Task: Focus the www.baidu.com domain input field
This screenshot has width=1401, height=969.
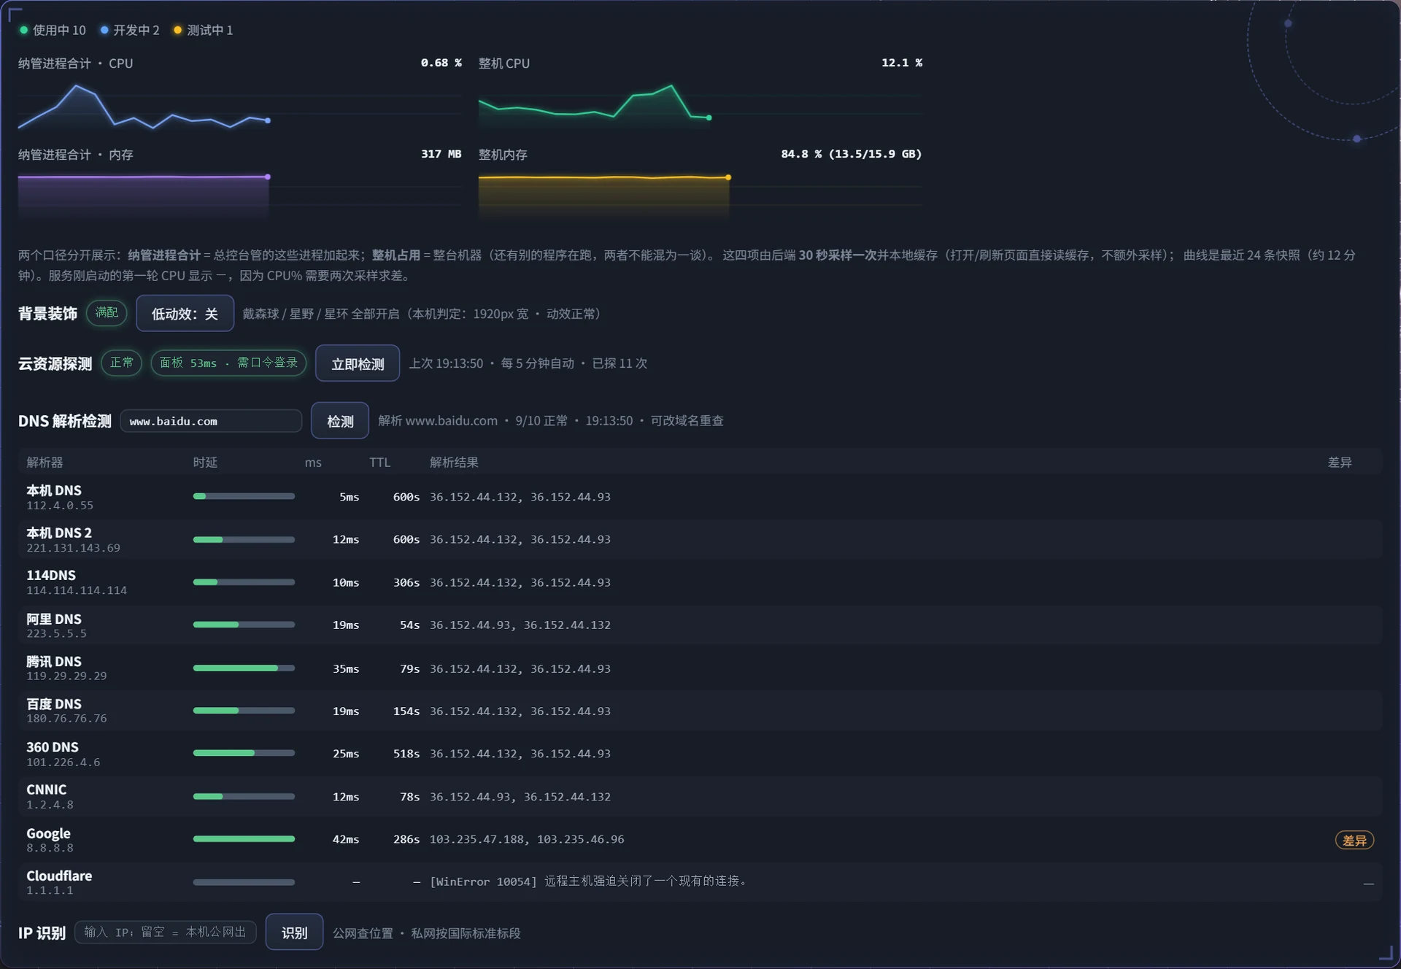Action: point(211,421)
